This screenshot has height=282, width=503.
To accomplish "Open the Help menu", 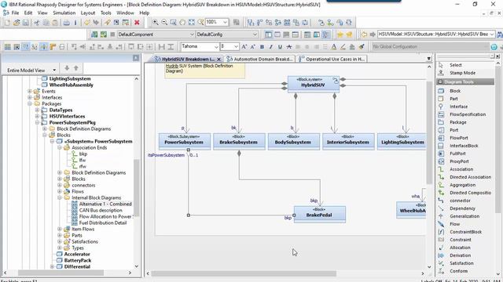I will click(x=145, y=13).
